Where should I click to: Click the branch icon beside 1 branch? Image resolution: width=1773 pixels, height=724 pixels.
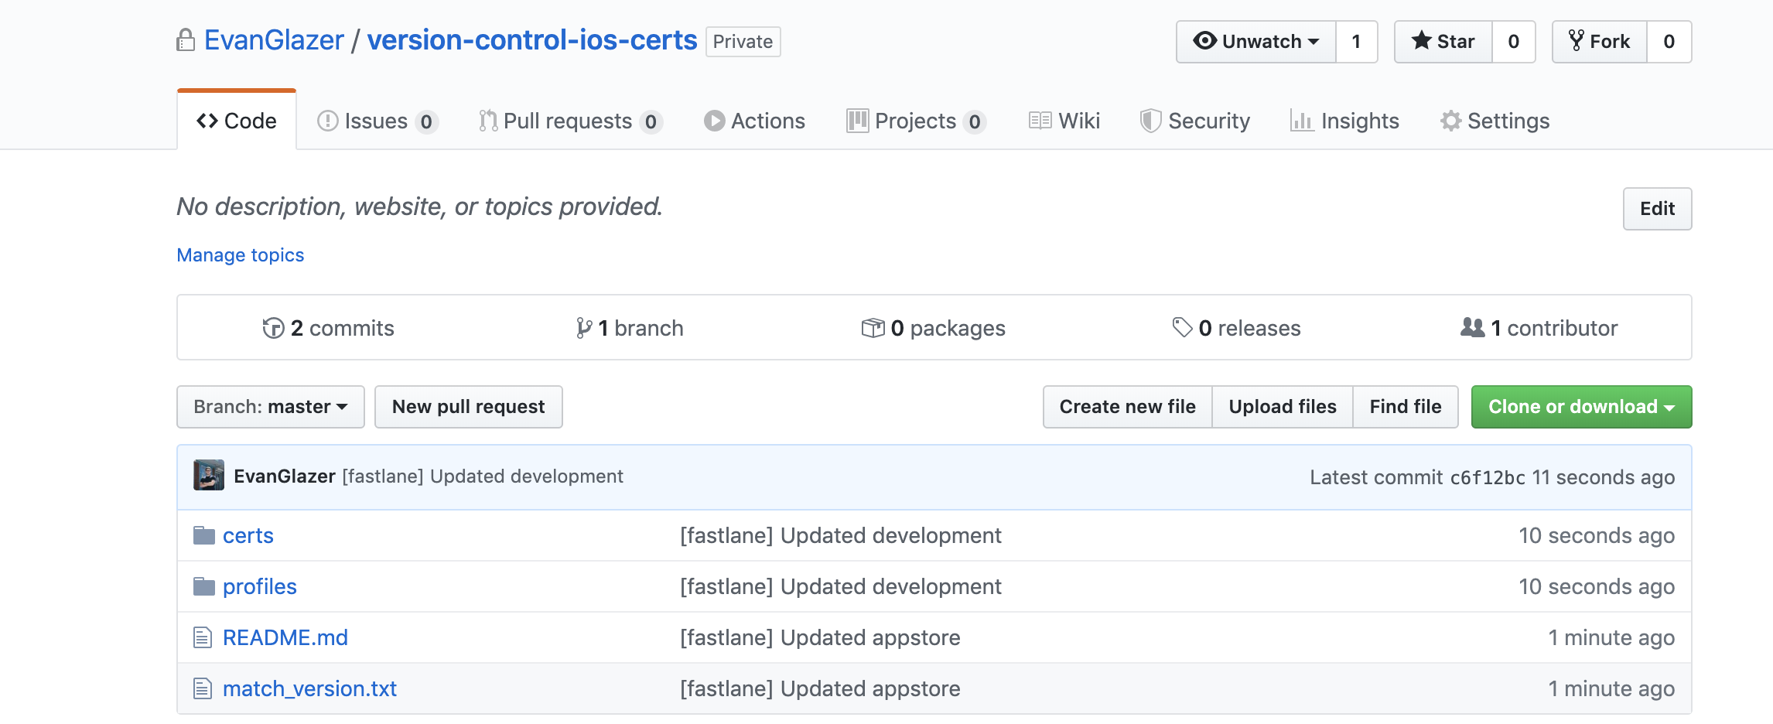click(x=584, y=328)
